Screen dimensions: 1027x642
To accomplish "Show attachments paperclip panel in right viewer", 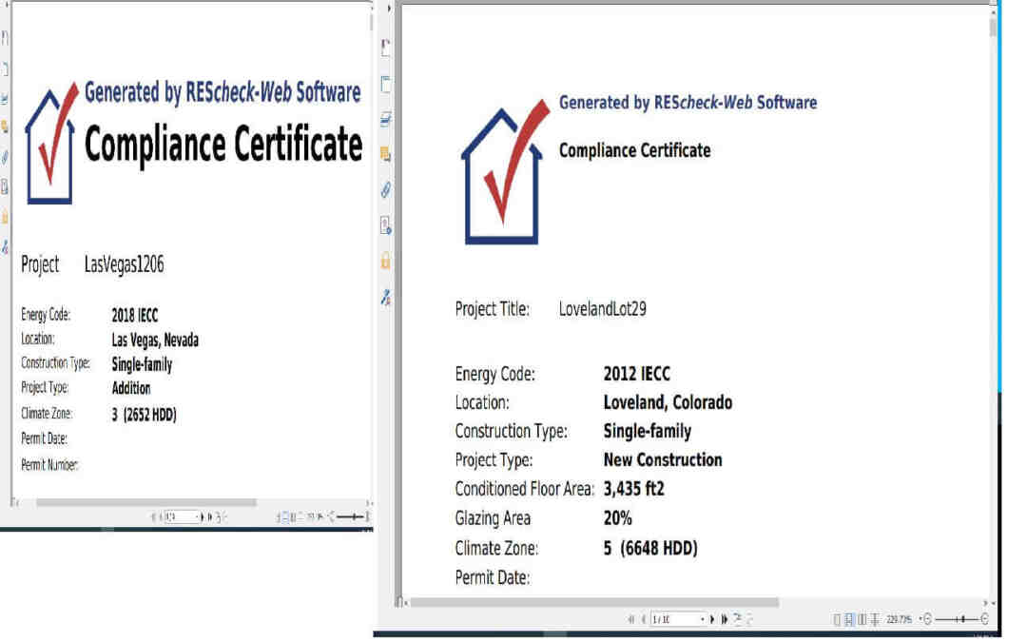I will click(386, 189).
